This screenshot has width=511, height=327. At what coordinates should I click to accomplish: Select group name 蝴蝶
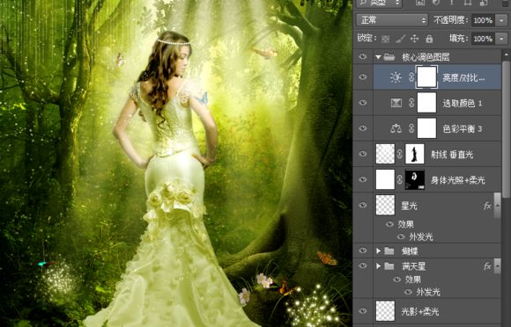pos(410,251)
